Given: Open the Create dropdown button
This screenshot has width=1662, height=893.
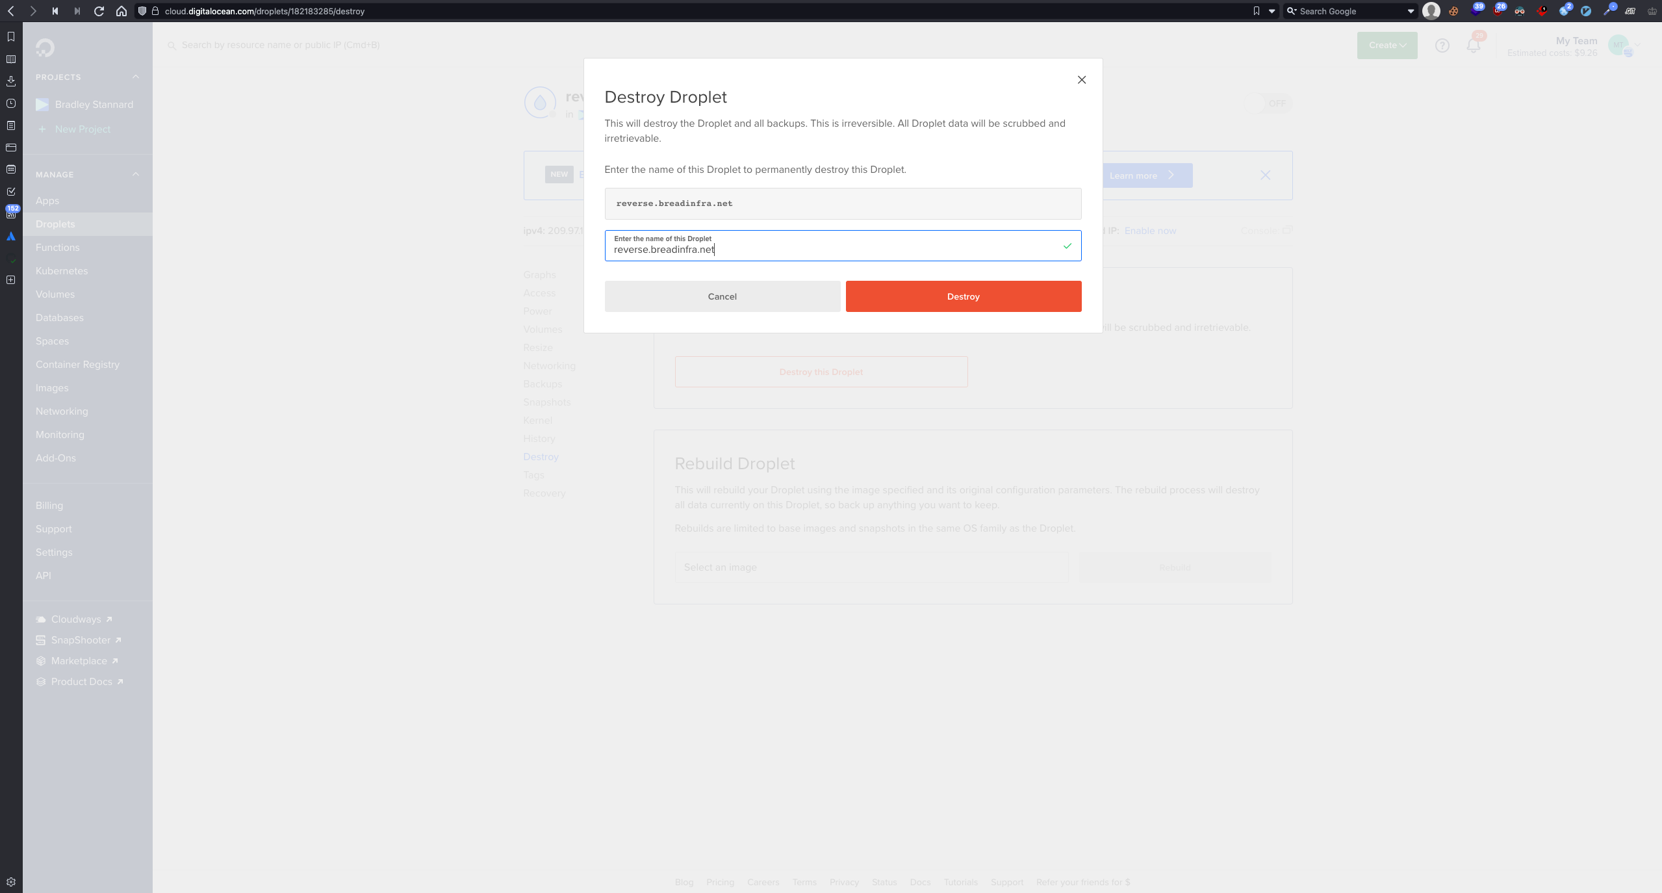Looking at the screenshot, I should (x=1387, y=45).
